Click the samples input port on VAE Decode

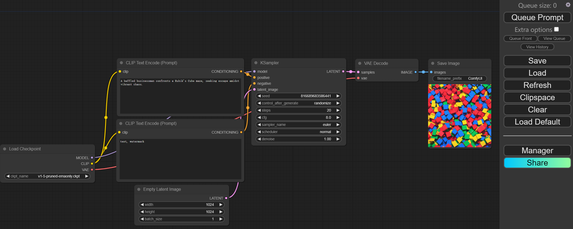click(x=358, y=72)
